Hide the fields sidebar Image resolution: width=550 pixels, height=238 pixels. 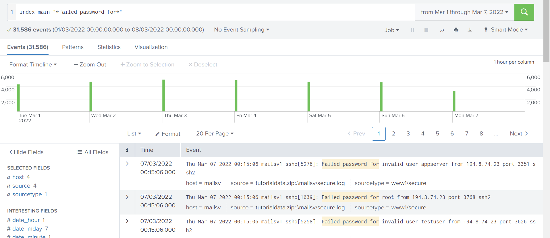pyautogui.click(x=26, y=152)
